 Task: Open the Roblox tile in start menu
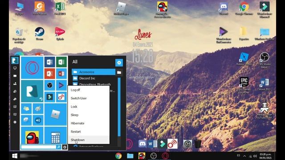point(55,115)
